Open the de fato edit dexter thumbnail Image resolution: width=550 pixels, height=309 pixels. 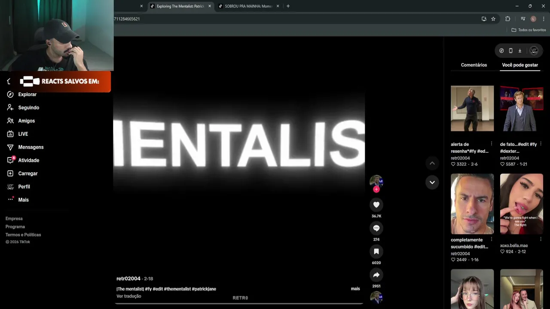pyautogui.click(x=522, y=109)
